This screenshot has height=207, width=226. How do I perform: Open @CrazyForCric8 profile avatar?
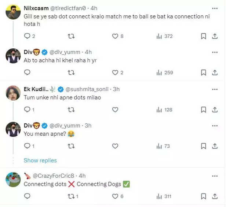[13, 180]
